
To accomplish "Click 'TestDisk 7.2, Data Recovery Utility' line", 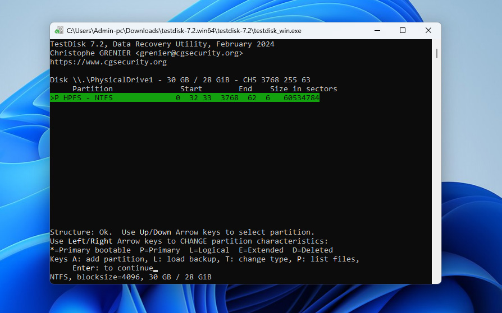I will [x=162, y=44].
